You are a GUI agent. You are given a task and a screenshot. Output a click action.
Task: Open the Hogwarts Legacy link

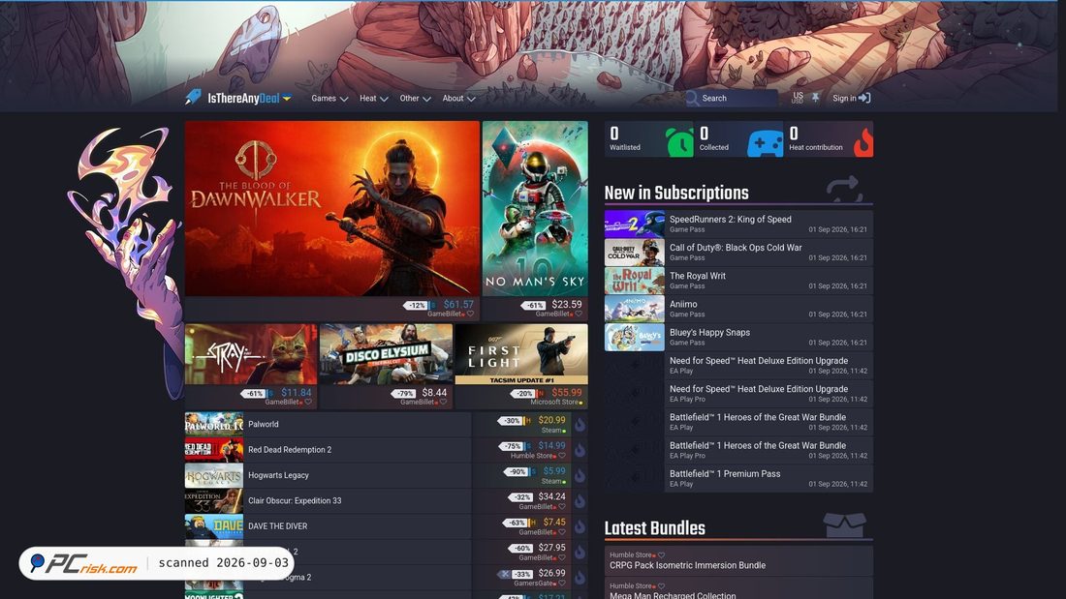[278, 475]
